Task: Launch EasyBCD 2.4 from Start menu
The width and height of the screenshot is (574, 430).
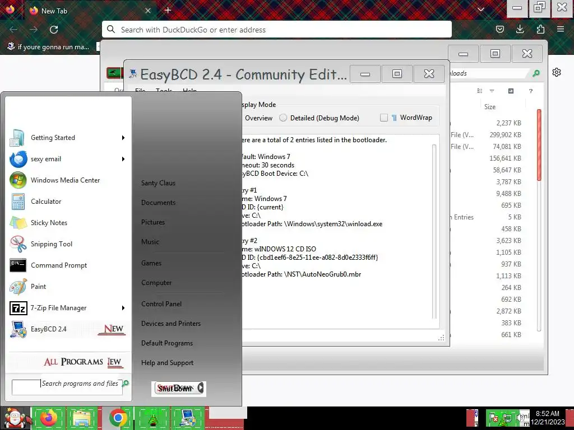Action: point(68,329)
